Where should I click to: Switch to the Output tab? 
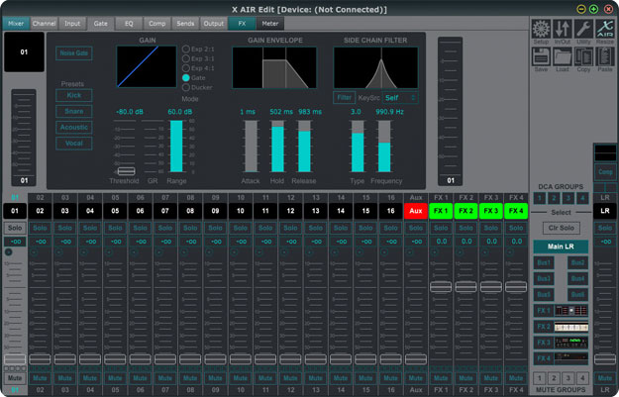coord(214,24)
